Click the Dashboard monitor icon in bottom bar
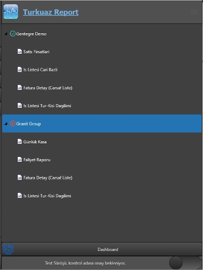 [8, 249]
